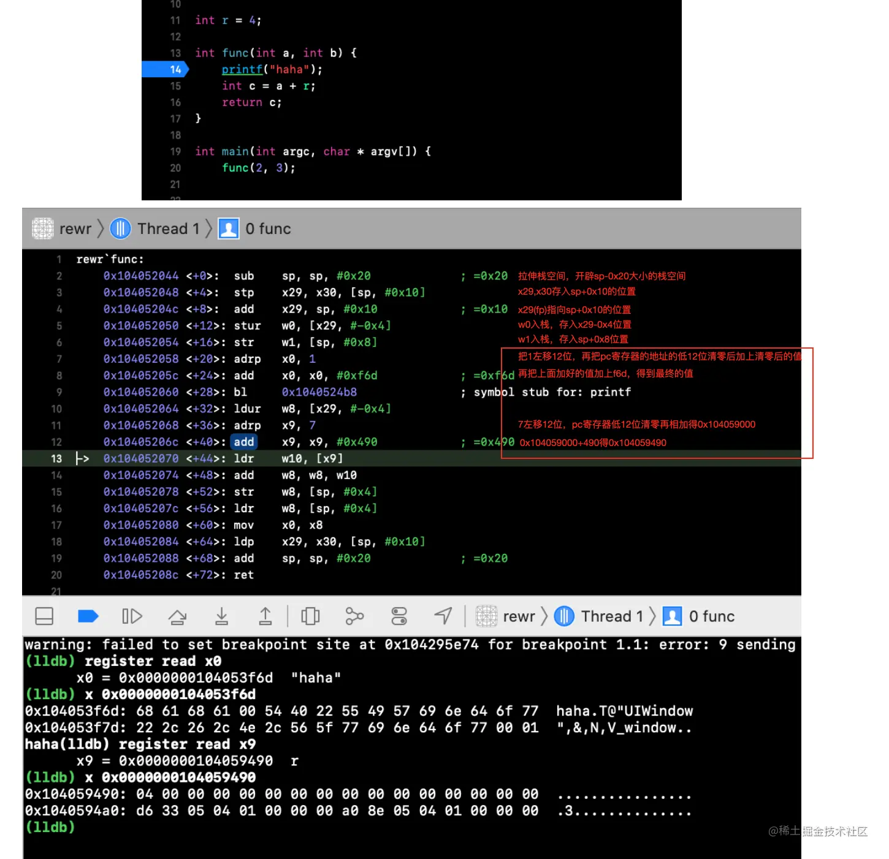This screenshot has height=859, width=889.
Task: Click the Step Into icon
Action: (x=221, y=616)
